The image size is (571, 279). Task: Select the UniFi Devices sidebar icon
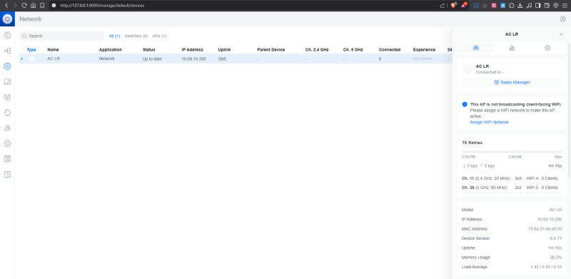click(x=7, y=66)
